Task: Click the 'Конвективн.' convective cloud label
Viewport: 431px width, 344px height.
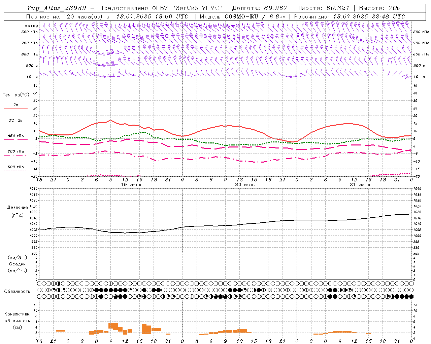Action: [17, 314]
